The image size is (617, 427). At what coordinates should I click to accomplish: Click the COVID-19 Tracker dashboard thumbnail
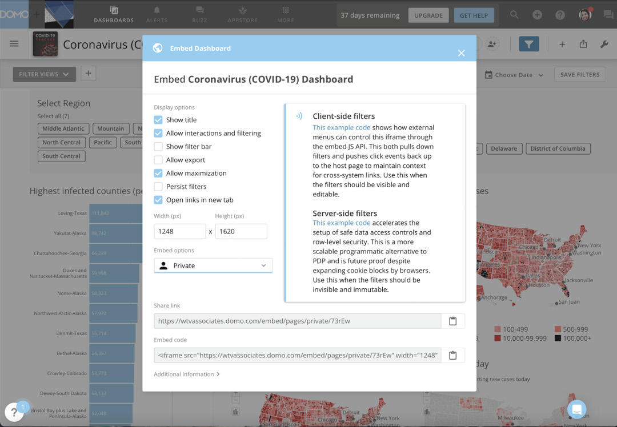(x=45, y=43)
